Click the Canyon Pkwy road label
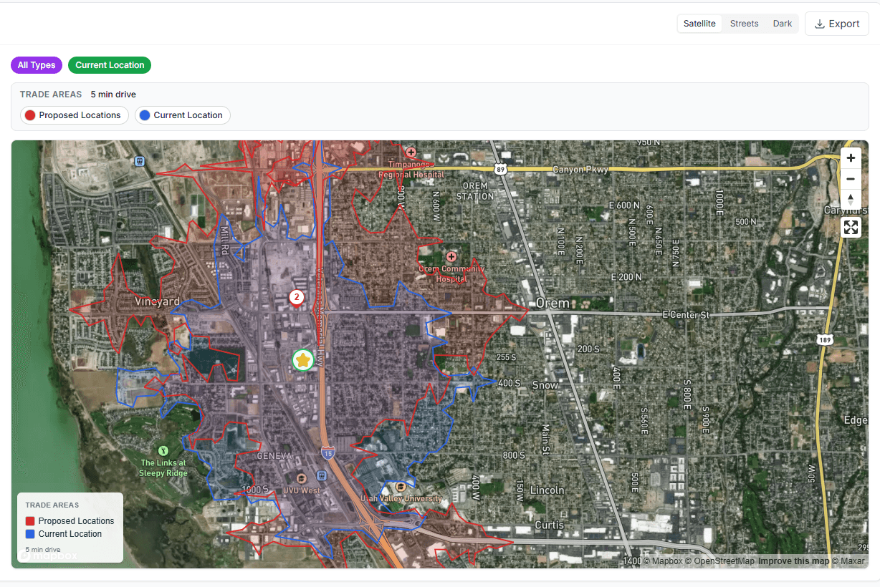The image size is (880, 587). [x=580, y=170]
